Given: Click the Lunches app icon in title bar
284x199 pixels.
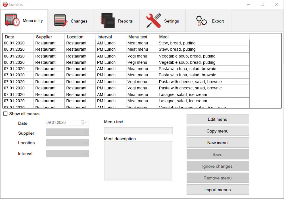Looking at the screenshot, I should (x=5, y=4).
